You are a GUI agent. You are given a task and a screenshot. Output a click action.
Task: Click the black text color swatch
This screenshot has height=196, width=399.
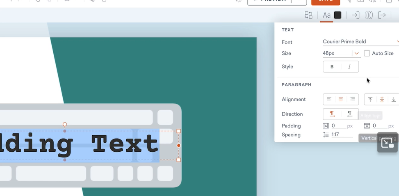337,15
